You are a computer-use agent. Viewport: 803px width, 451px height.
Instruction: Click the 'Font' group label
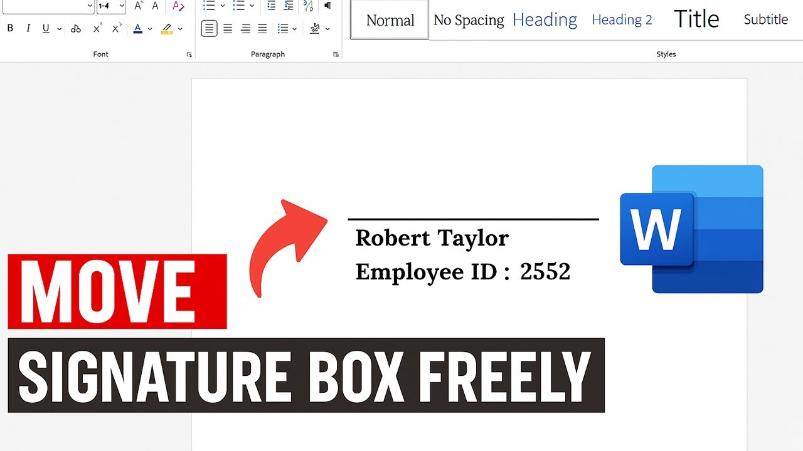point(100,54)
